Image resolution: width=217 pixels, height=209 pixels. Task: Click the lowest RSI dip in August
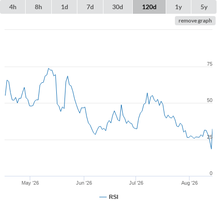[x=212, y=149]
